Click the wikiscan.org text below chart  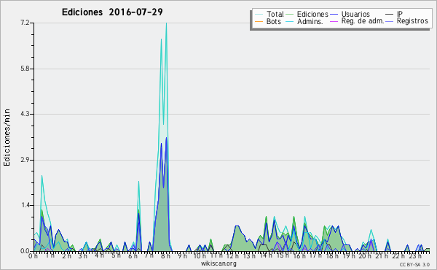point(219,263)
